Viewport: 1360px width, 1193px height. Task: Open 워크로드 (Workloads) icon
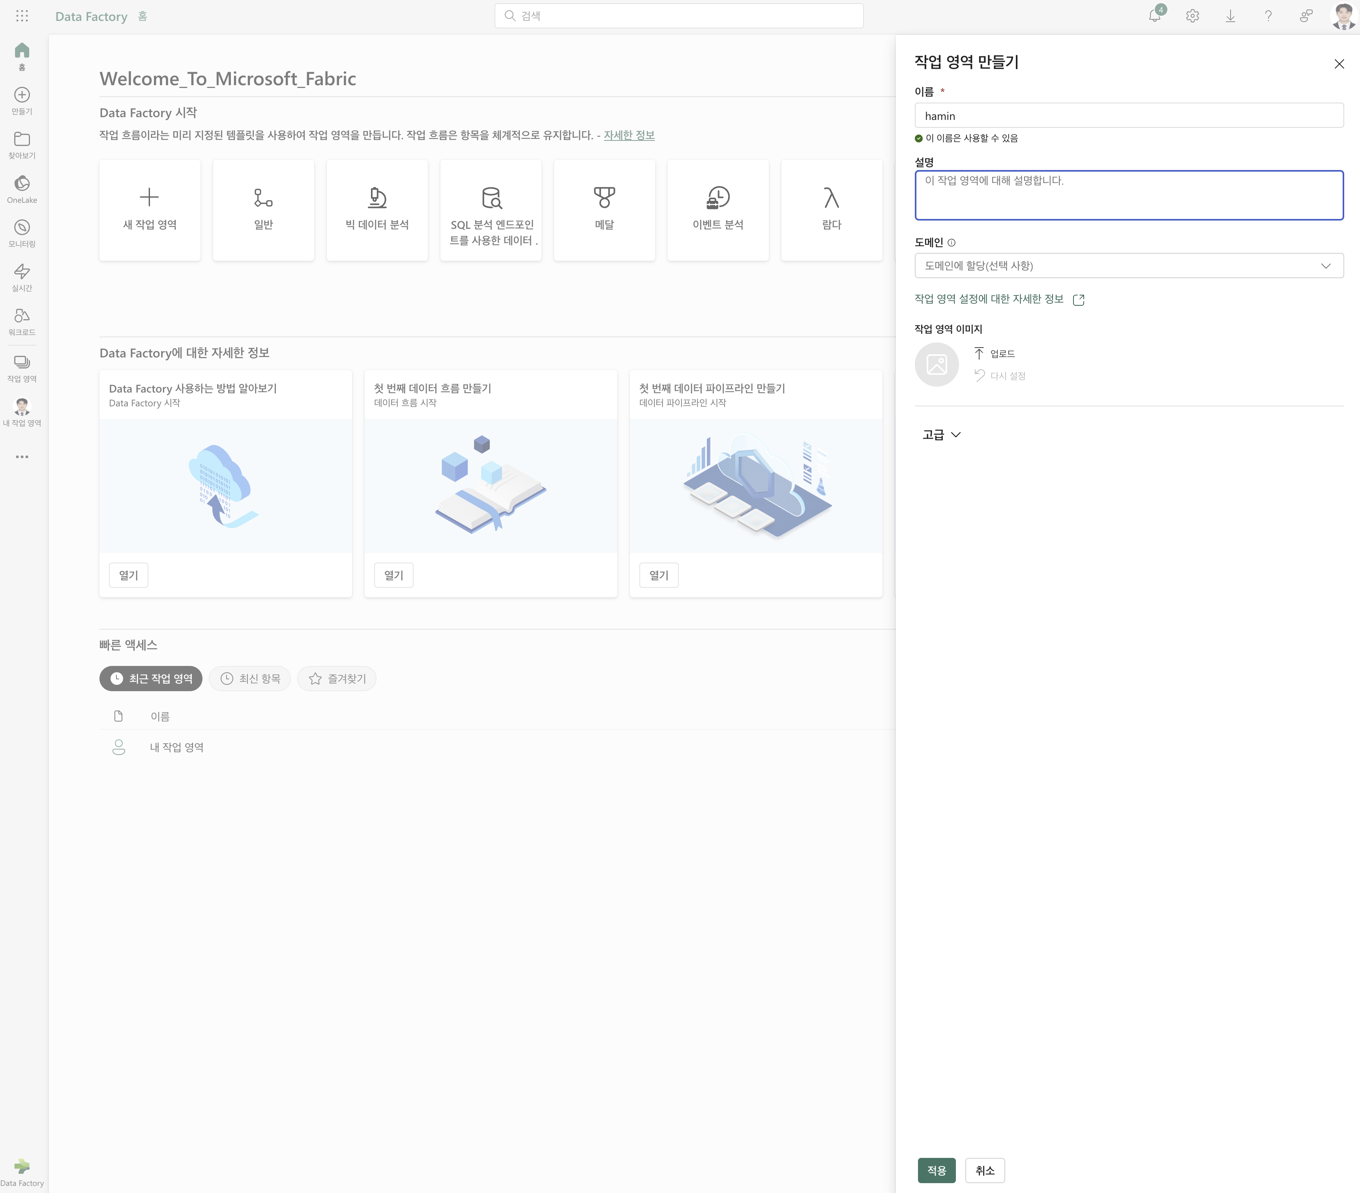(x=22, y=322)
